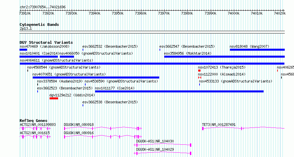Viewport: 294px width, 157px height.
Task: Select esv3662538 (Besenbacher2015) label
Action: click(110, 102)
